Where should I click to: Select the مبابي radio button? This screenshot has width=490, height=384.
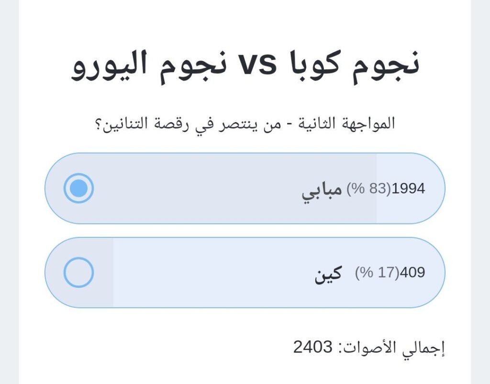pos(78,188)
